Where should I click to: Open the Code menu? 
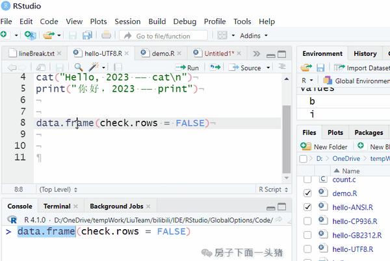pyautogui.click(x=49, y=21)
